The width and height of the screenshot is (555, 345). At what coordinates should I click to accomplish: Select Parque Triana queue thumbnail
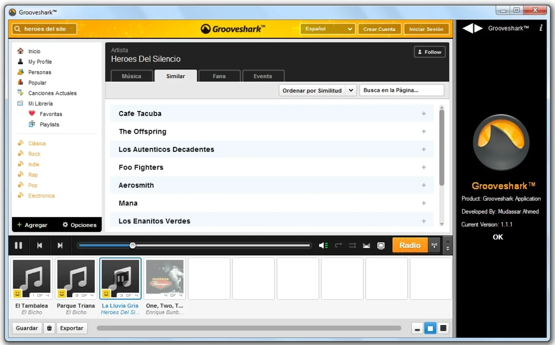pyautogui.click(x=76, y=279)
